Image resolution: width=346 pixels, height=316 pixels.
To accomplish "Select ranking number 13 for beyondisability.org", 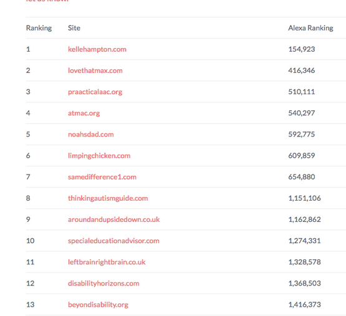I will [30, 305].
